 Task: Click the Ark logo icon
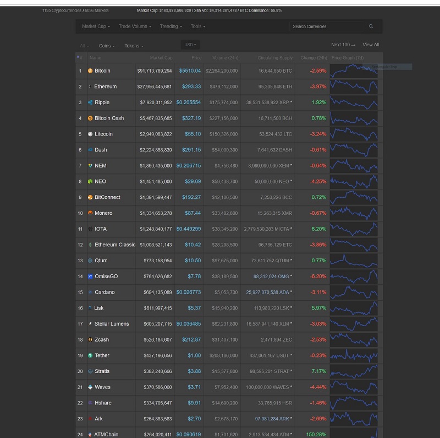coord(90,419)
